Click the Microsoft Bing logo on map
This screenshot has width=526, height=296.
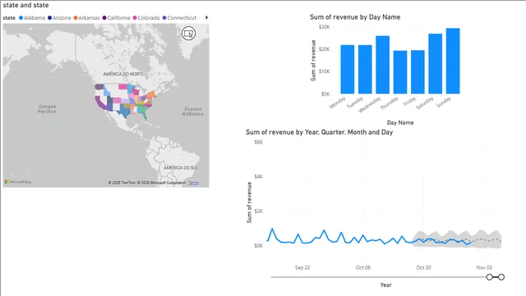pyautogui.click(x=18, y=182)
